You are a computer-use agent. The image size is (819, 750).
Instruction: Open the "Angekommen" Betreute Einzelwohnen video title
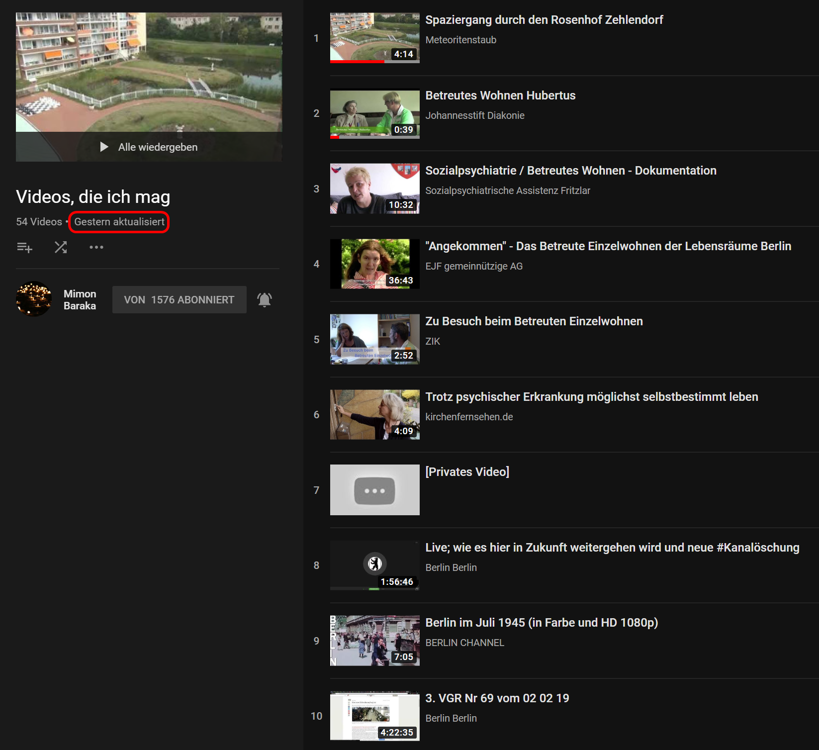[609, 246]
